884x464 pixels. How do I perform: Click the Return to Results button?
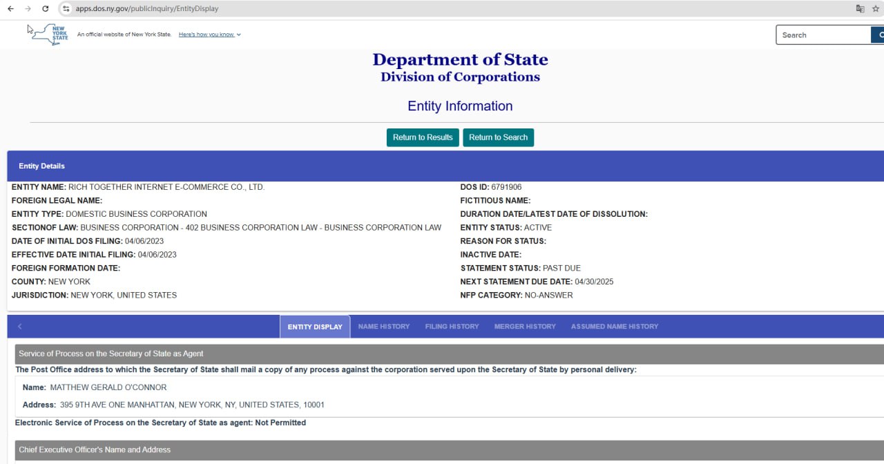click(x=423, y=137)
